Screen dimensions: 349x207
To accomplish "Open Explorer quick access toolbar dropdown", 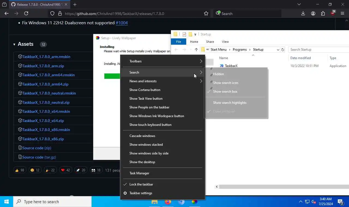I will pos(195,35).
